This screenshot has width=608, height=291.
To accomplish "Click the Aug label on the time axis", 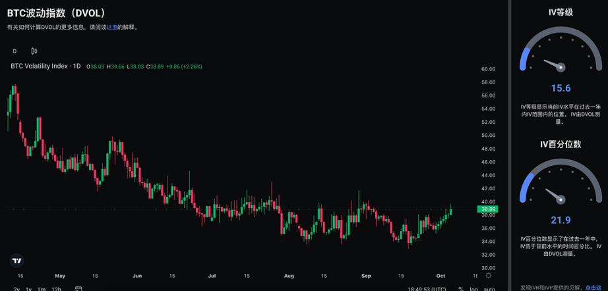I will [x=288, y=276].
